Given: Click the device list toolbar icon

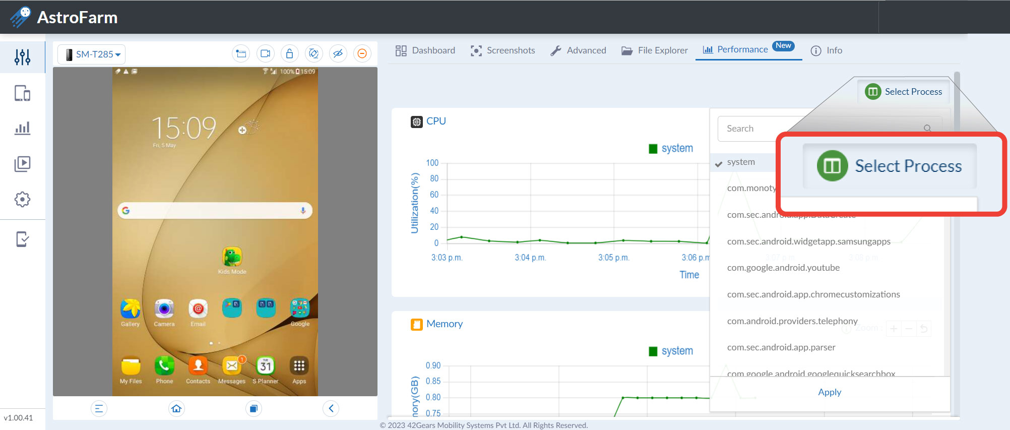Looking at the screenshot, I should click(x=241, y=53).
